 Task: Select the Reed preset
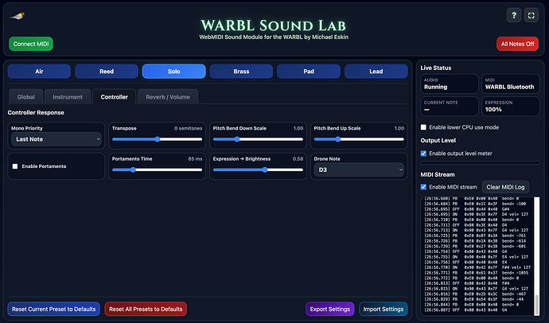coord(107,72)
